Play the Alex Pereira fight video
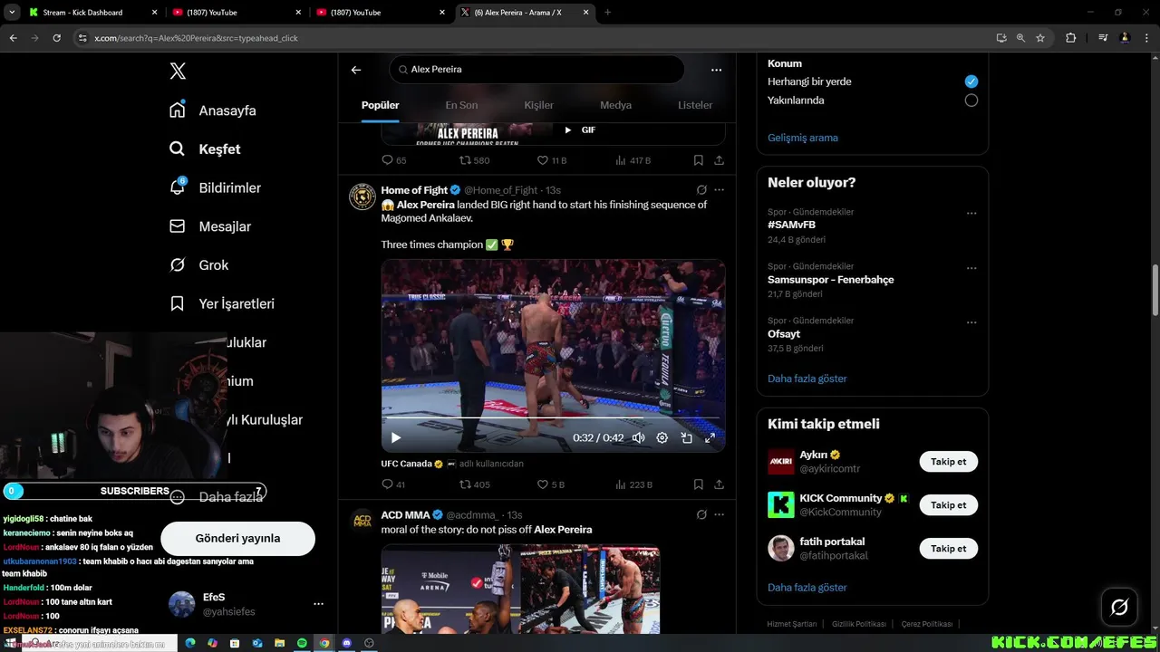Screen dimensions: 1160x652 click(396, 437)
